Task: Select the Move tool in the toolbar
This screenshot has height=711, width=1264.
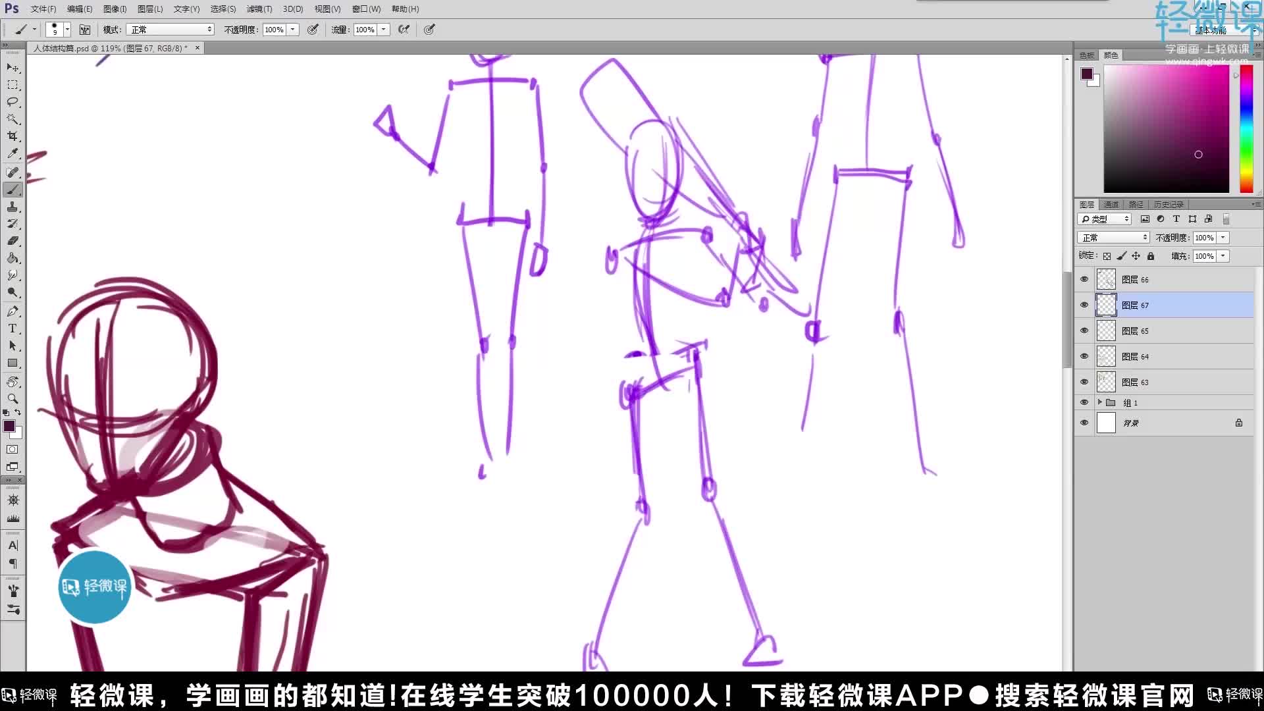Action: 13,68
